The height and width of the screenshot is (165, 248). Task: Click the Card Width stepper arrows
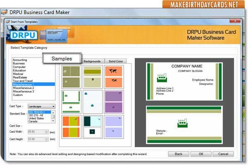click(x=47, y=132)
